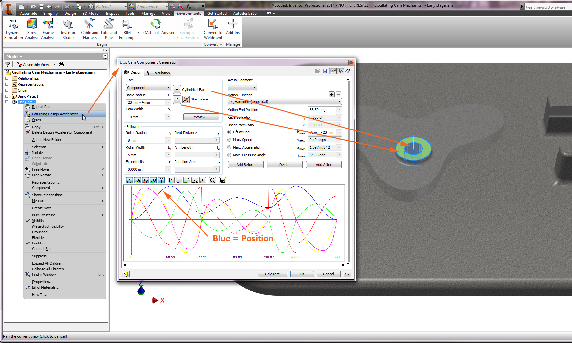This screenshot has height=343, width=572.
Task: Expand the Relationships folder in browser tree
Action: [x=7, y=78]
